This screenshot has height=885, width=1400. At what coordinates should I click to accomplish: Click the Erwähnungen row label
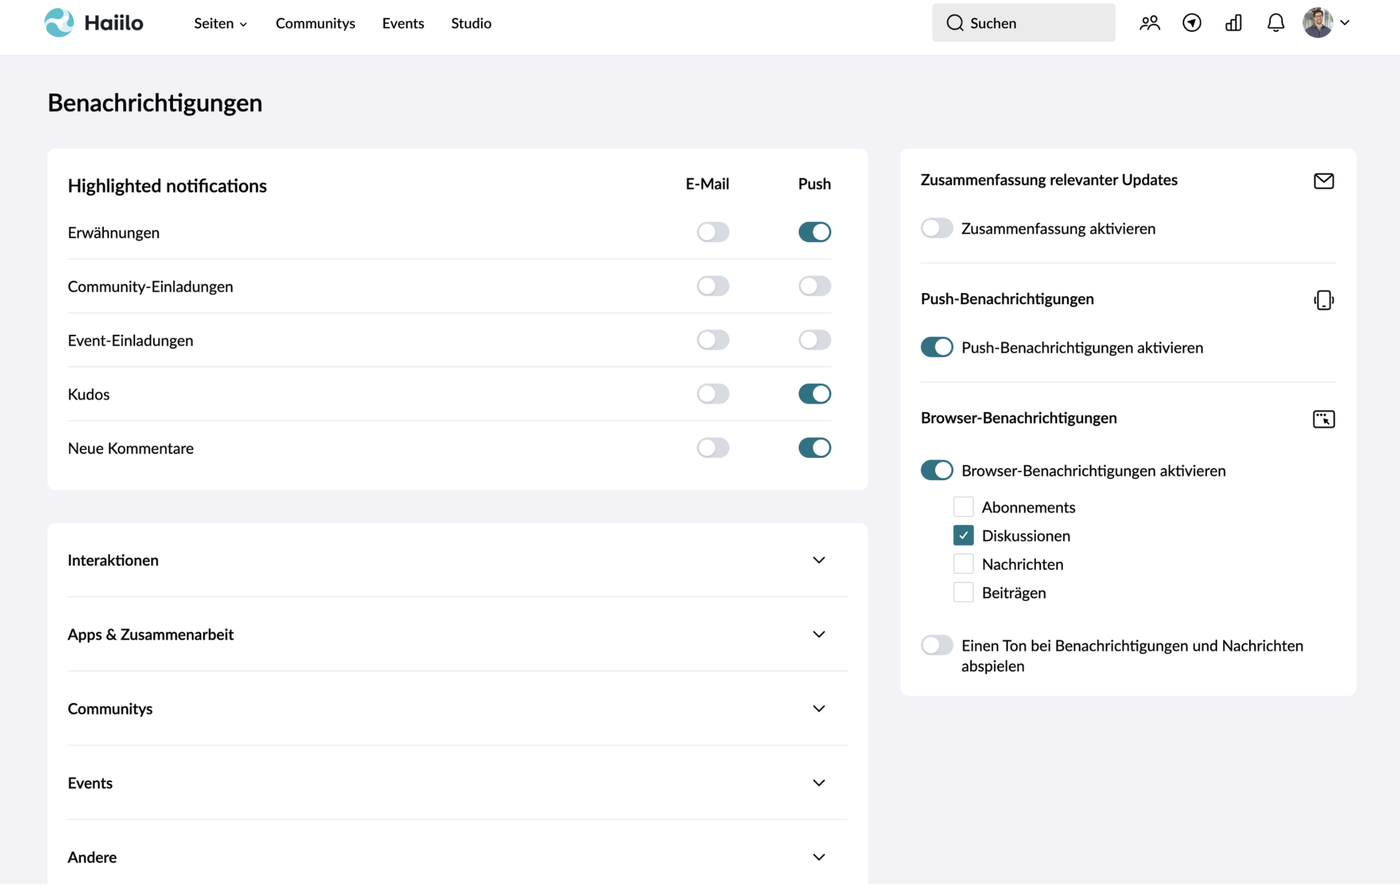(x=113, y=233)
